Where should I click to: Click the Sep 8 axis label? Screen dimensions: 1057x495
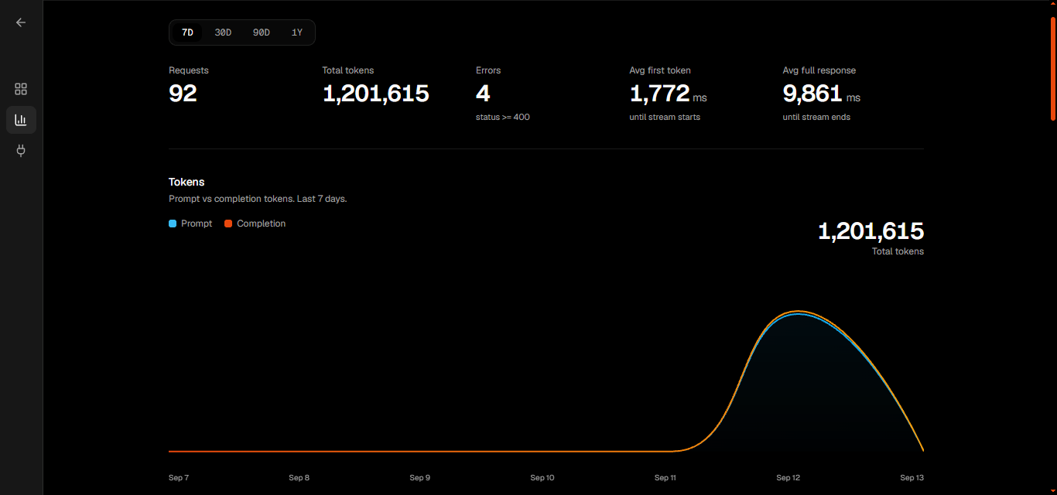click(x=299, y=478)
